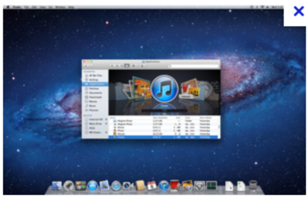Image resolution: width=308 pixels, height=197 pixels.
Task: Go back in the Finder window
Action: point(86,66)
